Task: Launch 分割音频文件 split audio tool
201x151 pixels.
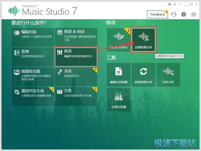Action: point(143,40)
